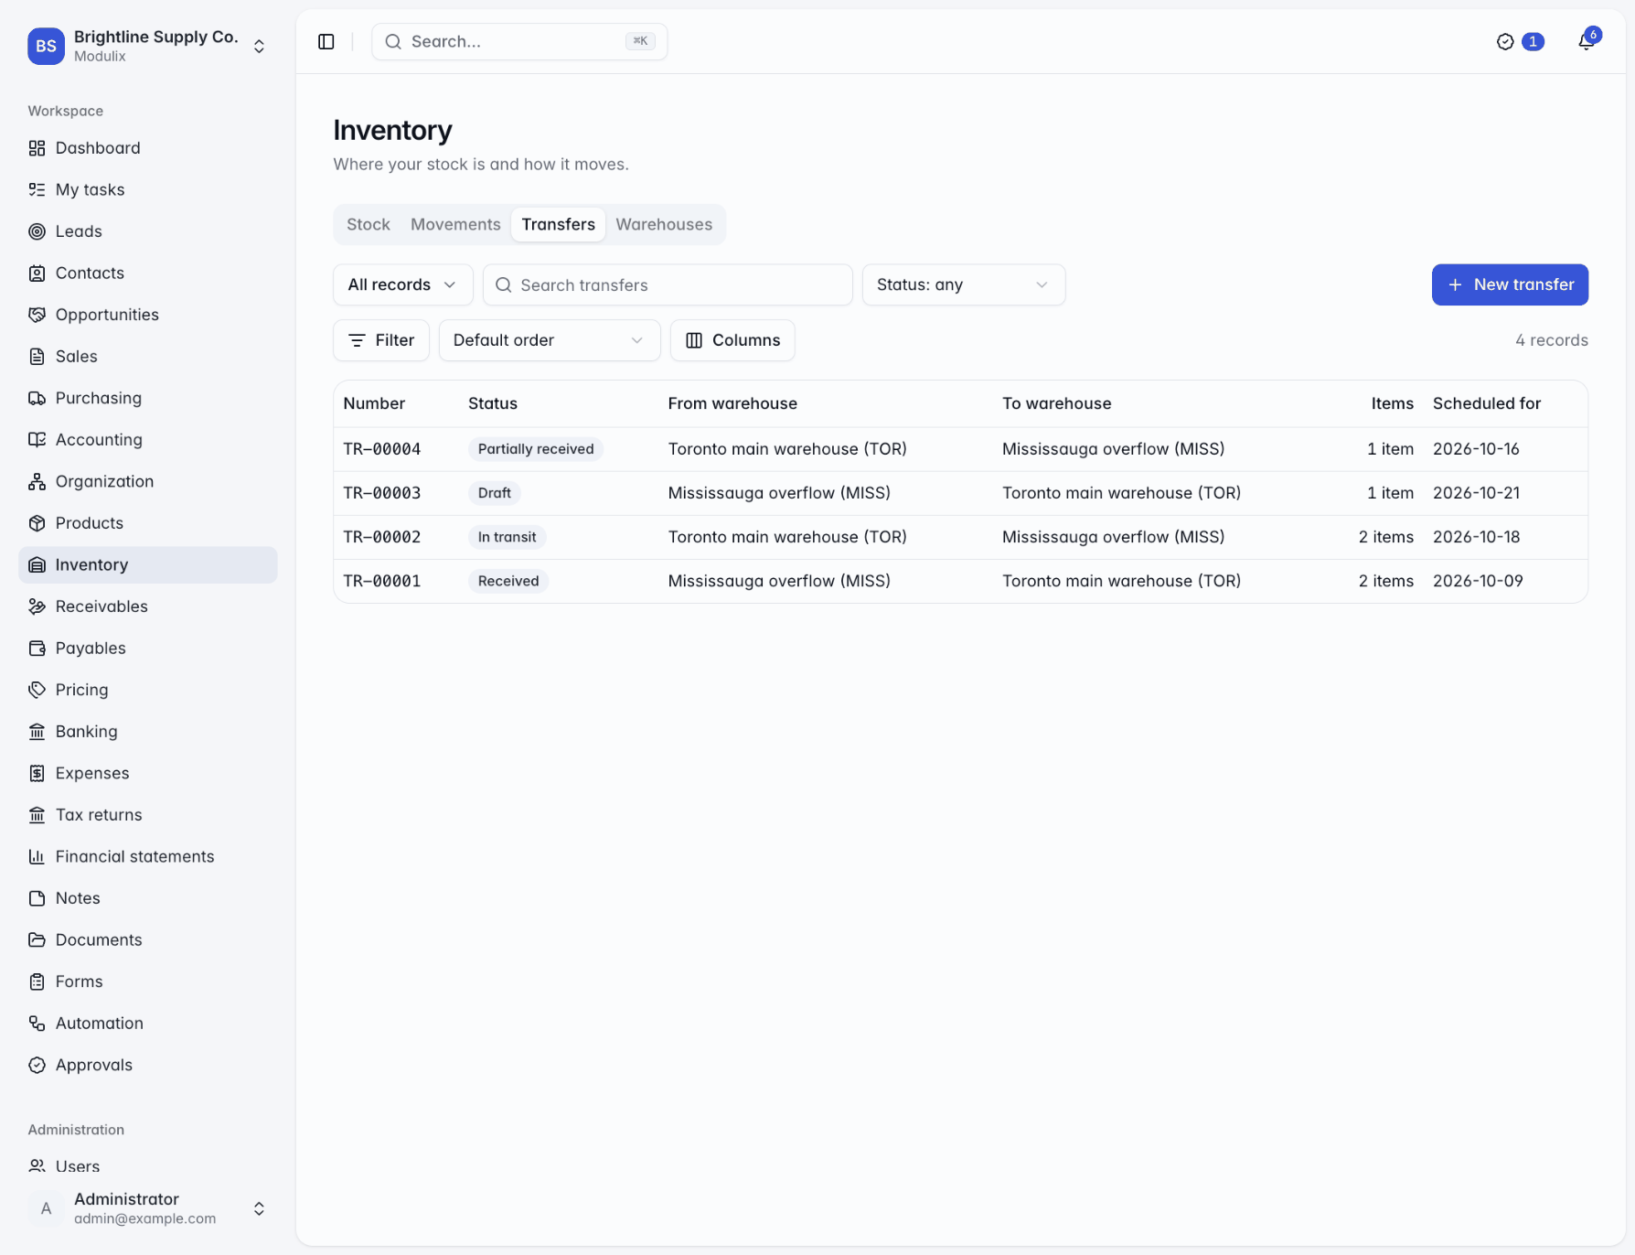Open the Banking module
1635x1255 pixels.
(148, 731)
